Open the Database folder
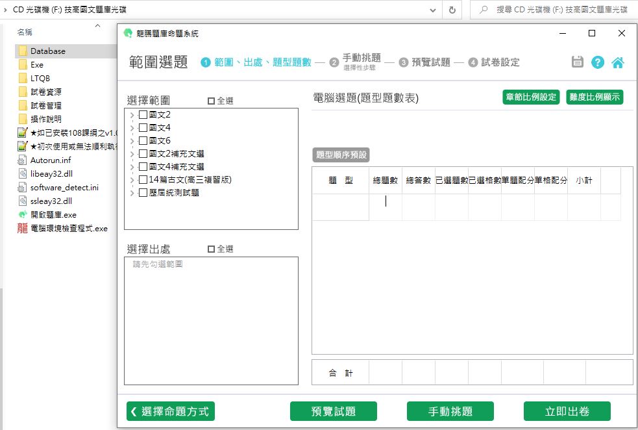This screenshot has height=430, width=638. (x=47, y=51)
